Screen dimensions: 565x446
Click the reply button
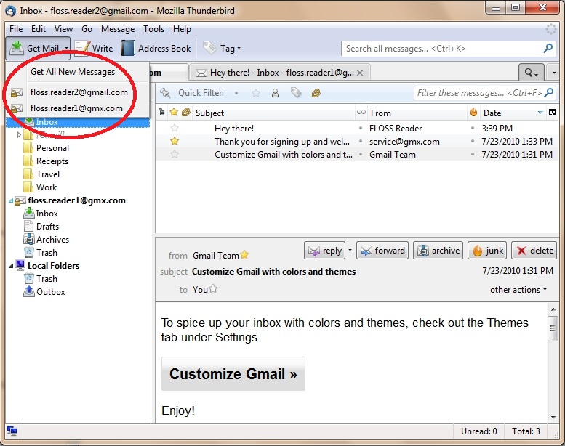click(324, 251)
